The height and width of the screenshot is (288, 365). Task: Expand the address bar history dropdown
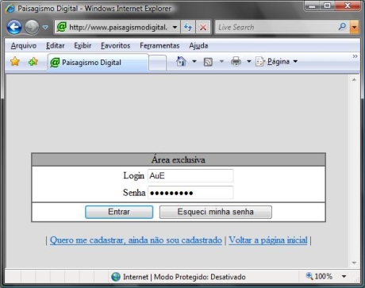pos(175,27)
